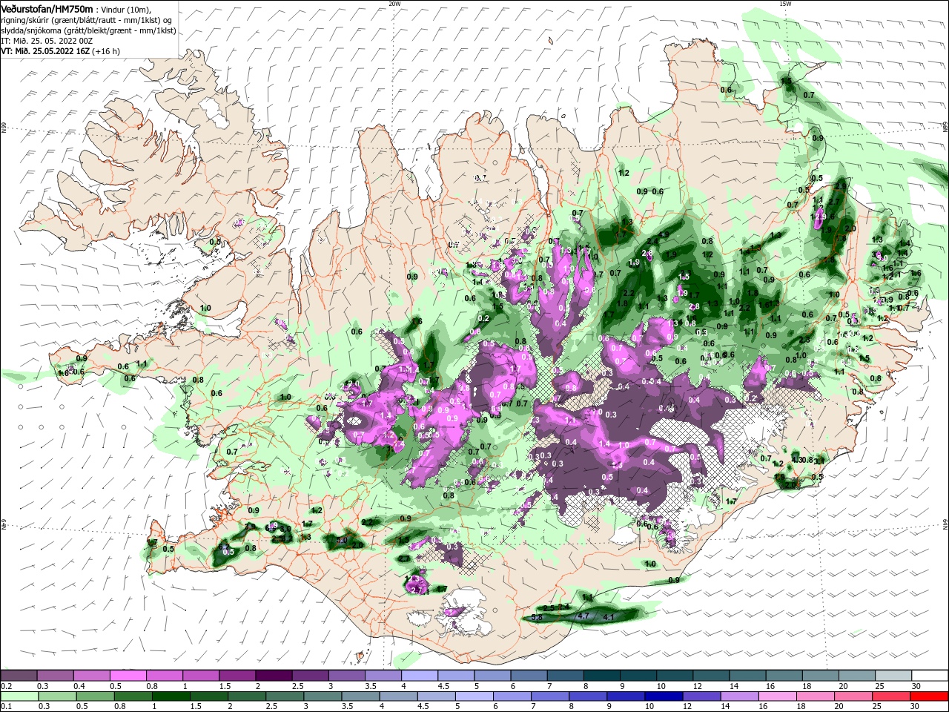Click the map title 'Veðurstofan/HM750m'
Viewport: 949px width, 712px height.
(47, 9)
